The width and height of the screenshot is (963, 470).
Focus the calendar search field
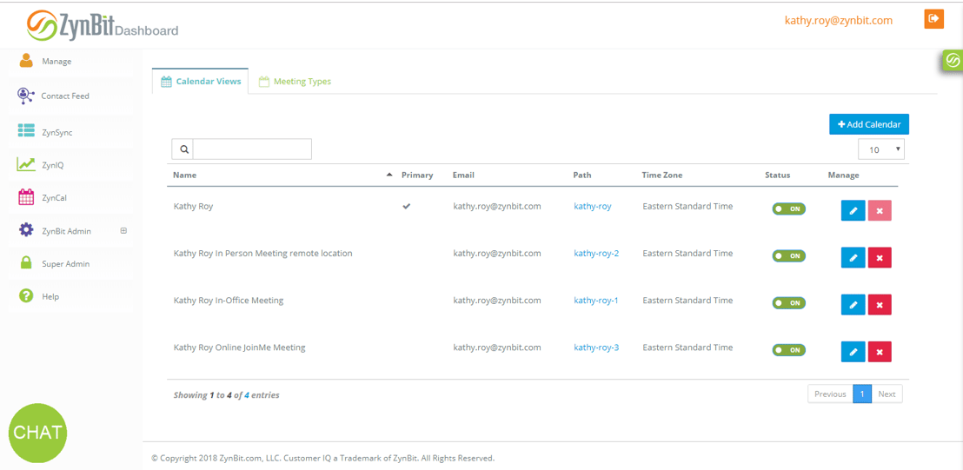[252, 149]
